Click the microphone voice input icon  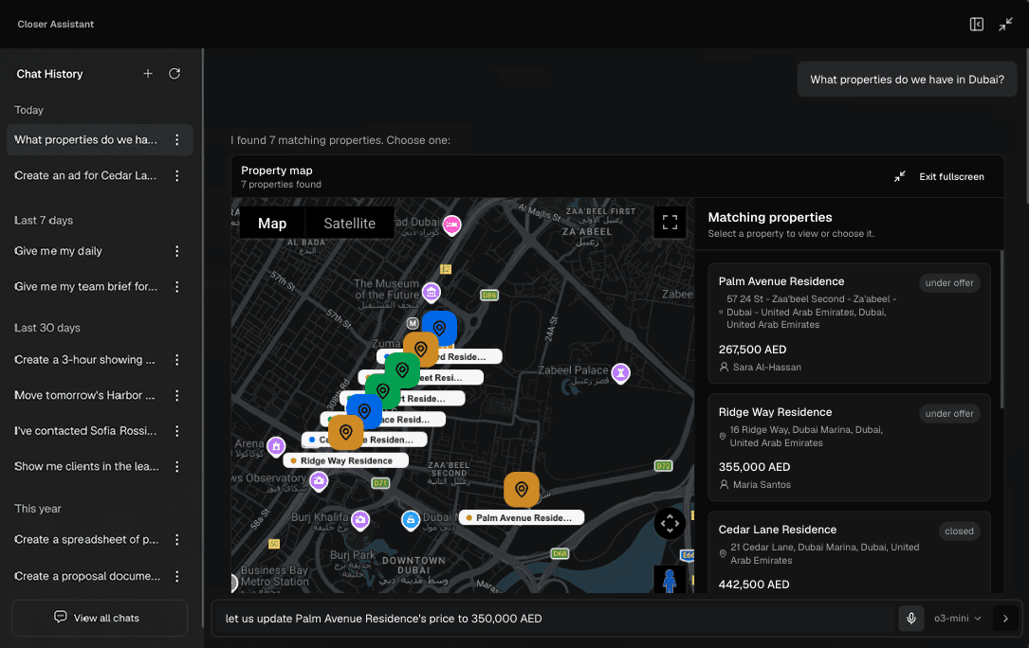(x=910, y=618)
